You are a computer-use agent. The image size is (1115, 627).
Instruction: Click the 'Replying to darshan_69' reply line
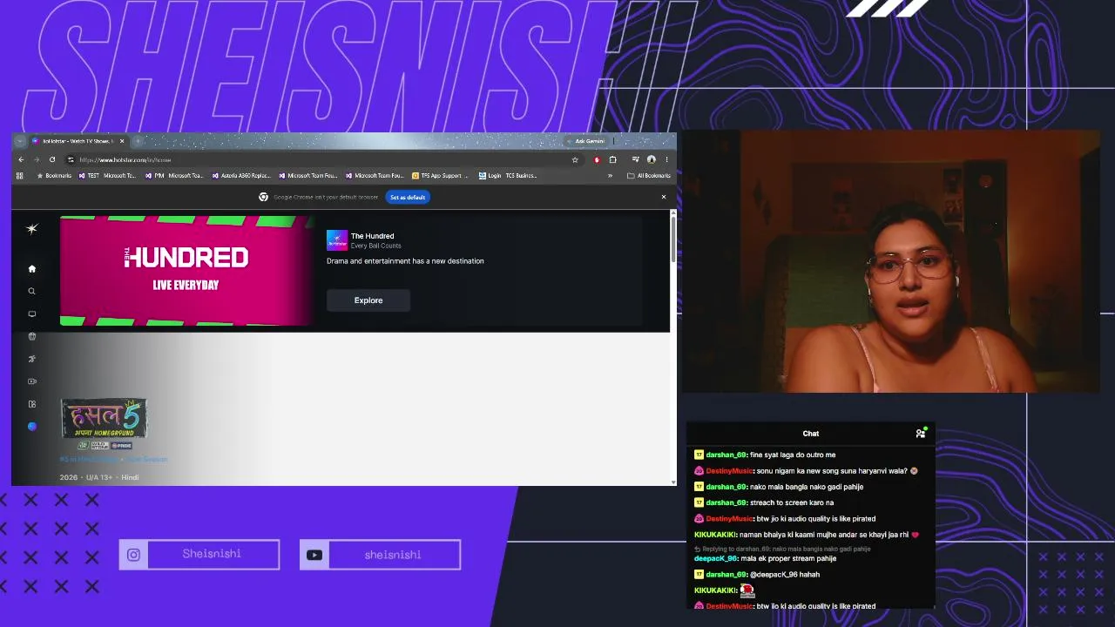(x=782, y=549)
